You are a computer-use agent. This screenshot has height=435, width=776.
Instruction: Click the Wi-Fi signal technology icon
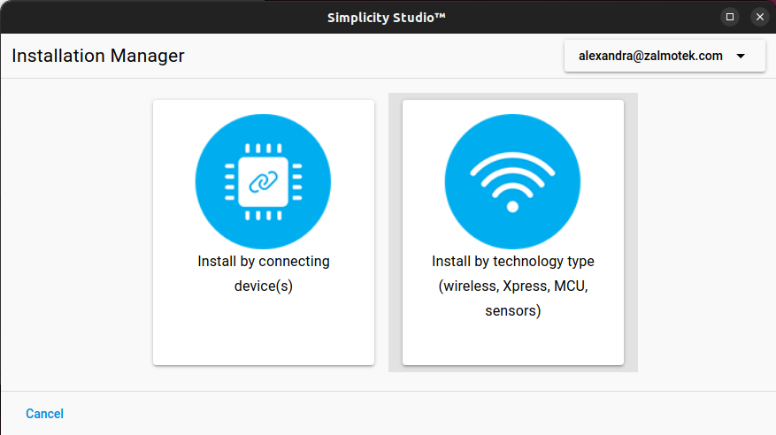pos(512,181)
